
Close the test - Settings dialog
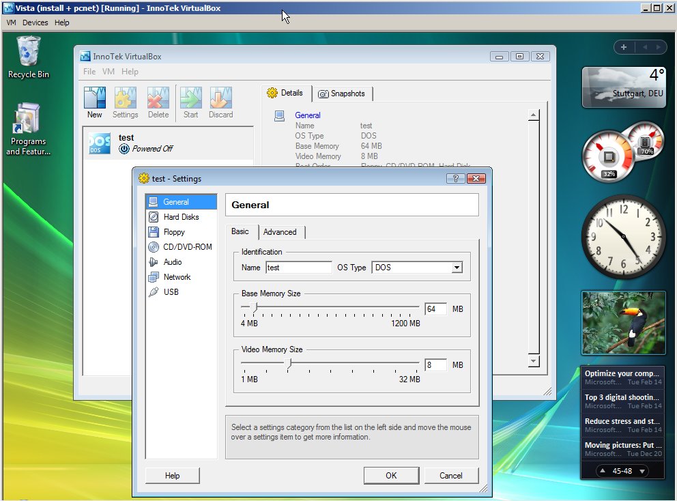[x=476, y=178]
